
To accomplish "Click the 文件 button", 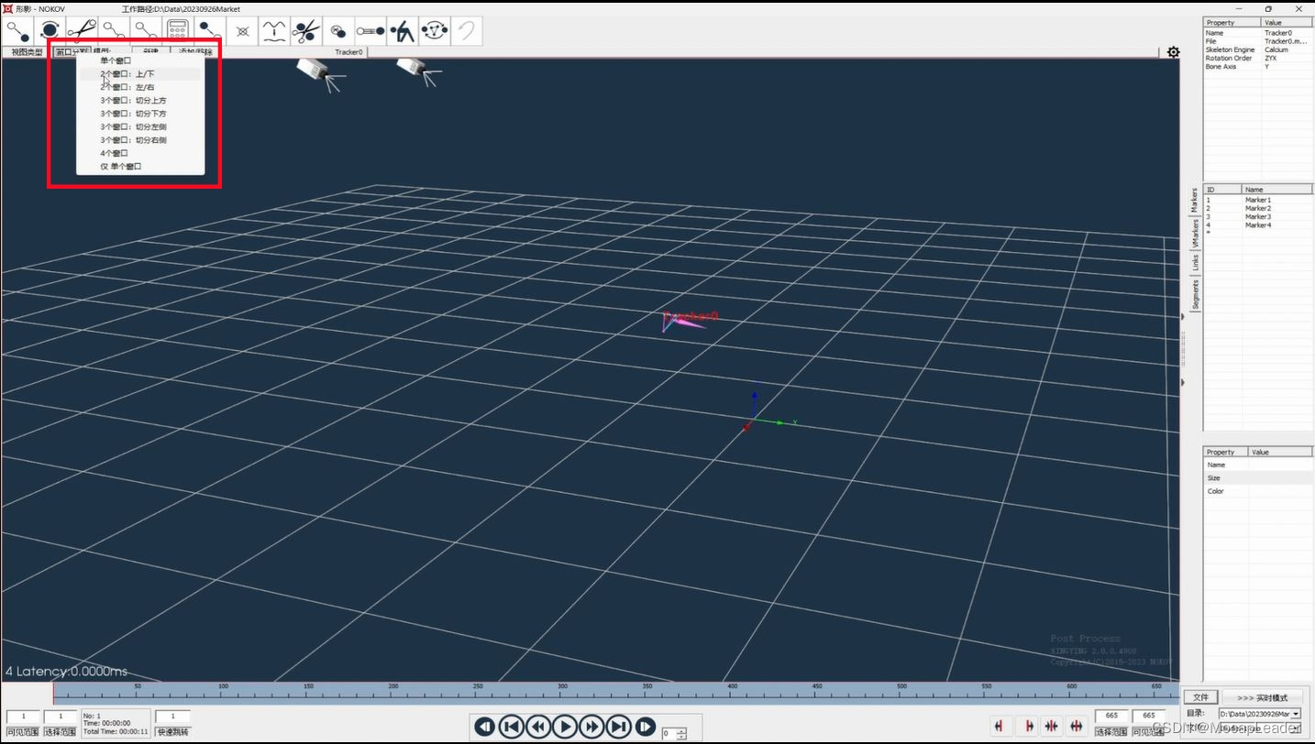I will tap(1200, 697).
